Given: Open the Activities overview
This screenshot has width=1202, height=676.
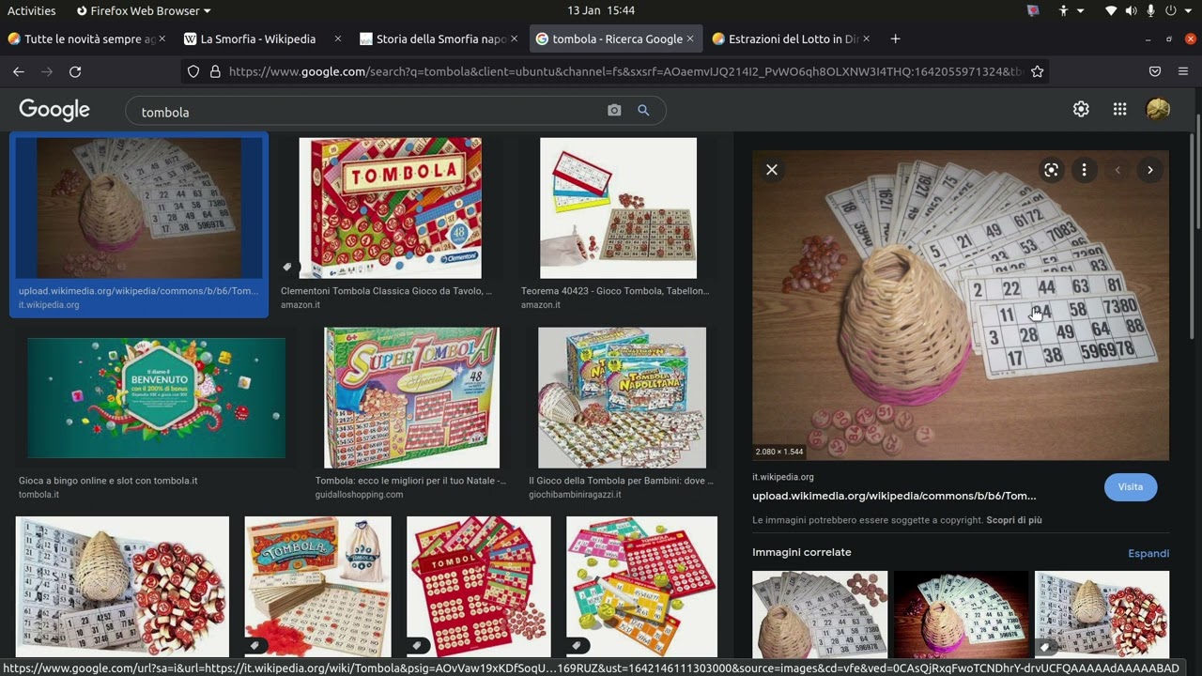Looking at the screenshot, I should coord(32,10).
